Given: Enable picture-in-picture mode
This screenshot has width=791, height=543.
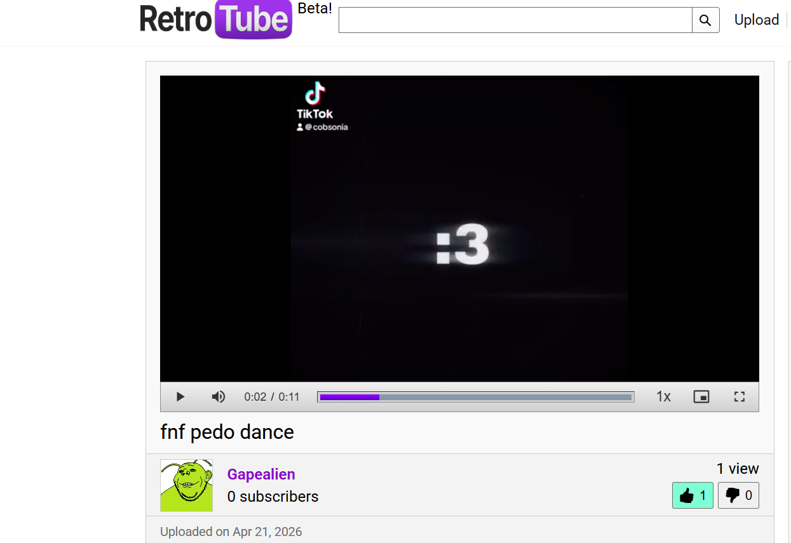Looking at the screenshot, I should (701, 397).
